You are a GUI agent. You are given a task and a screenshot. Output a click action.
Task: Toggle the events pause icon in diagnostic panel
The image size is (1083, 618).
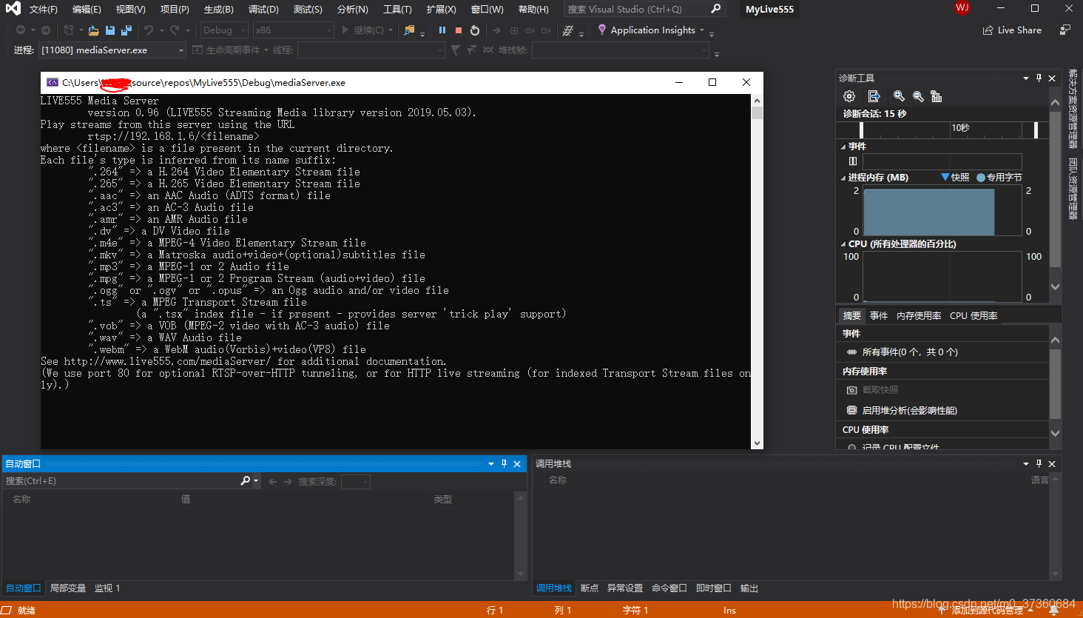(x=853, y=161)
